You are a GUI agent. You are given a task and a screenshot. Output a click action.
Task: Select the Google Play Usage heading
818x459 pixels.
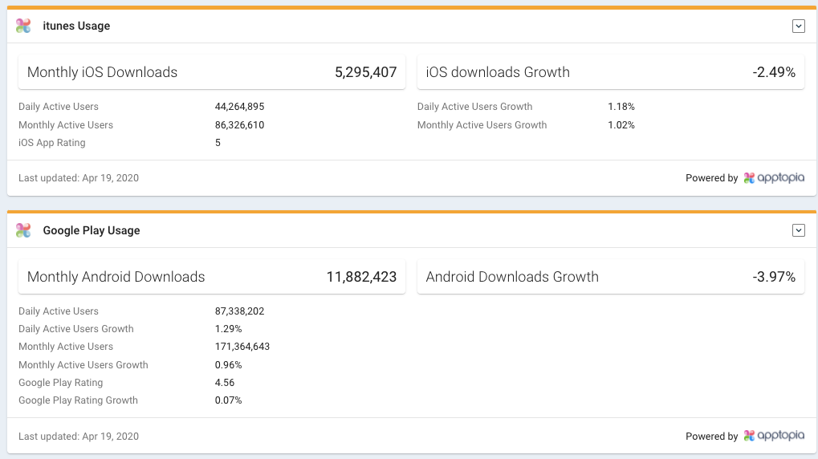92,230
